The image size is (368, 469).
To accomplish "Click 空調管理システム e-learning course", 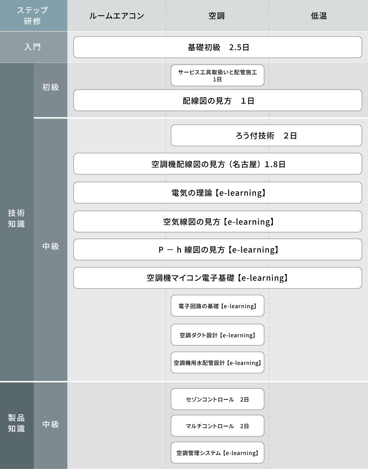I will (x=217, y=452).
